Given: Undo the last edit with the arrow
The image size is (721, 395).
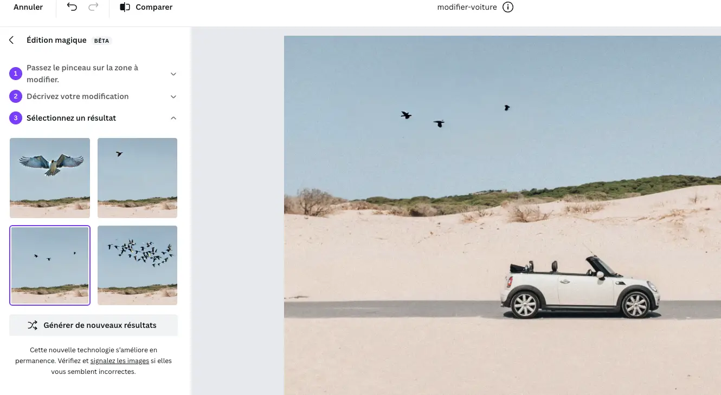Looking at the screenshot, I should (72, 7).
